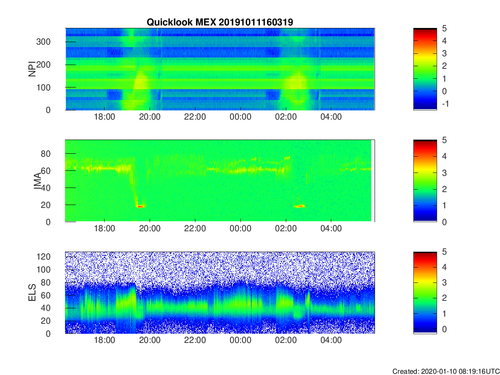Click the 20:00 tick label of the NPI panel

[x=150, y=117]
